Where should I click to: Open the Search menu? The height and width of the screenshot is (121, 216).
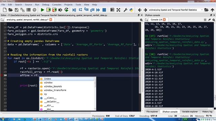click(19, 4)
